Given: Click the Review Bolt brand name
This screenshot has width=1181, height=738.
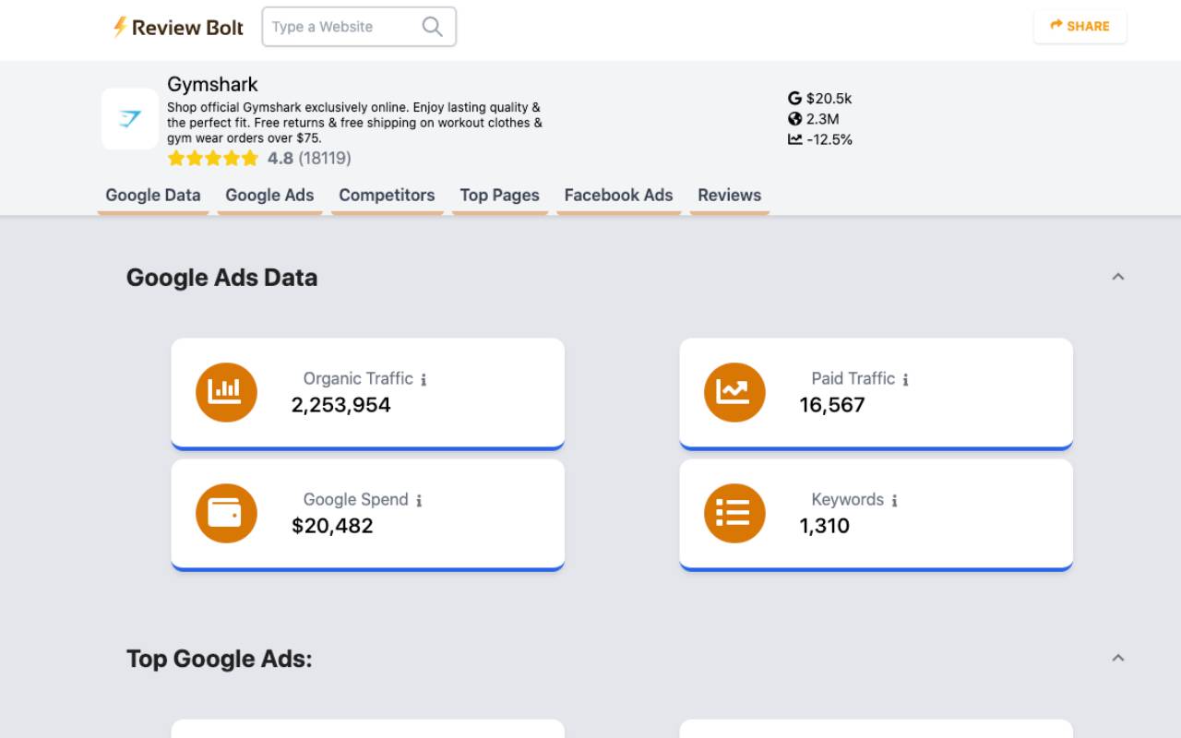Looking at the screenshot, I should pos(187,28).
